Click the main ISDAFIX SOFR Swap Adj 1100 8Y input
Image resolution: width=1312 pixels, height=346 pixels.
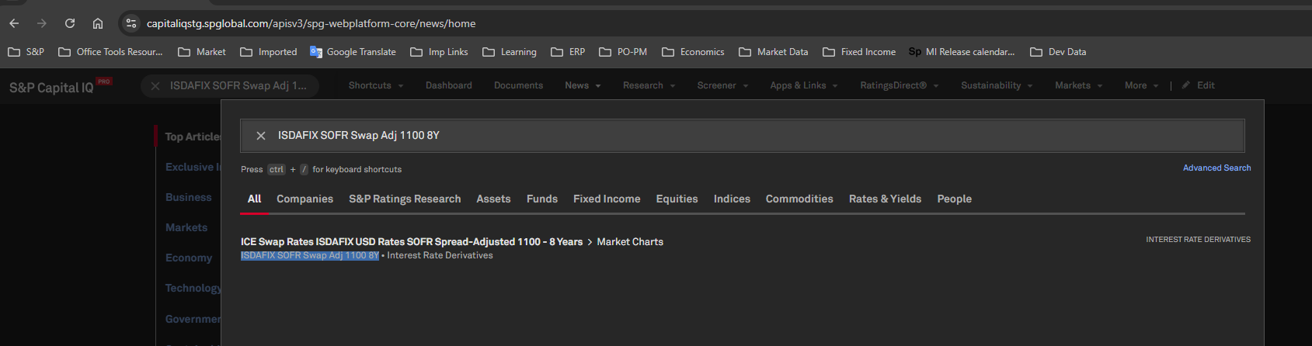742,136
